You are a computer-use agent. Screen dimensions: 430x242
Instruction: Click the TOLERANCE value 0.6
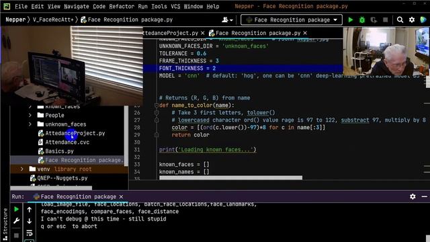pyautogui.click(x=202, y=54)
